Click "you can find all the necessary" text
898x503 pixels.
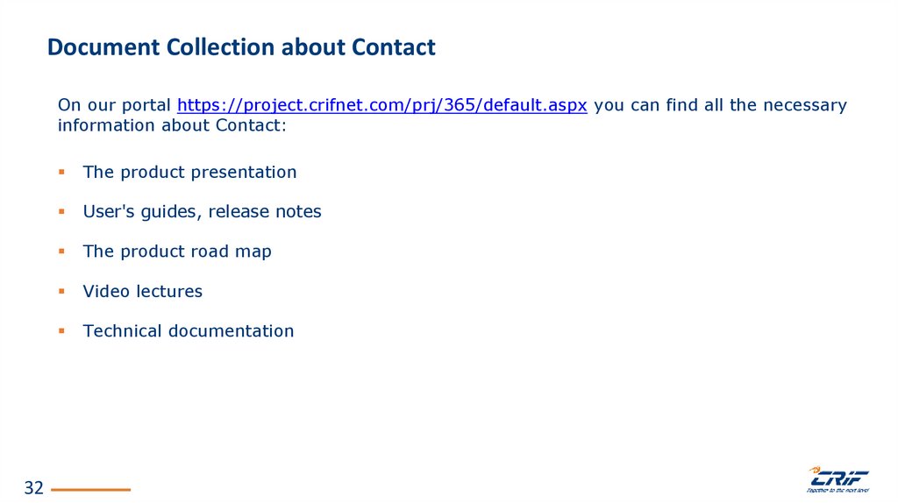pyautogui.click(x=721, y=106)
